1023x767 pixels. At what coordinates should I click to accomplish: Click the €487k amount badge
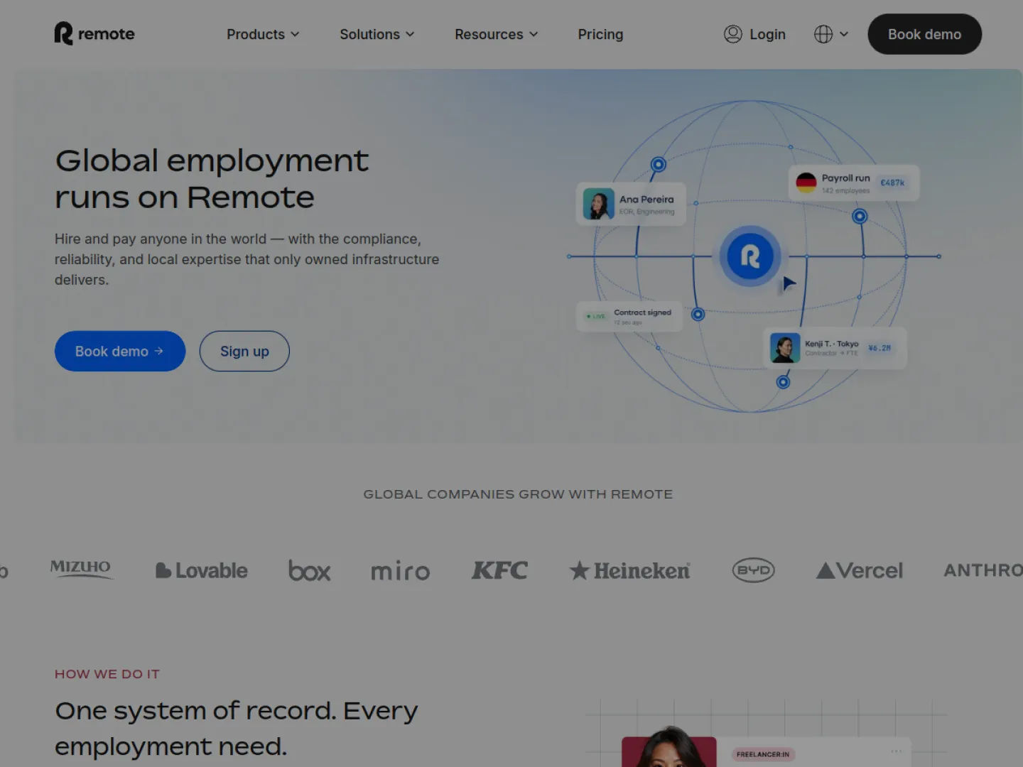tap(892, 183)
